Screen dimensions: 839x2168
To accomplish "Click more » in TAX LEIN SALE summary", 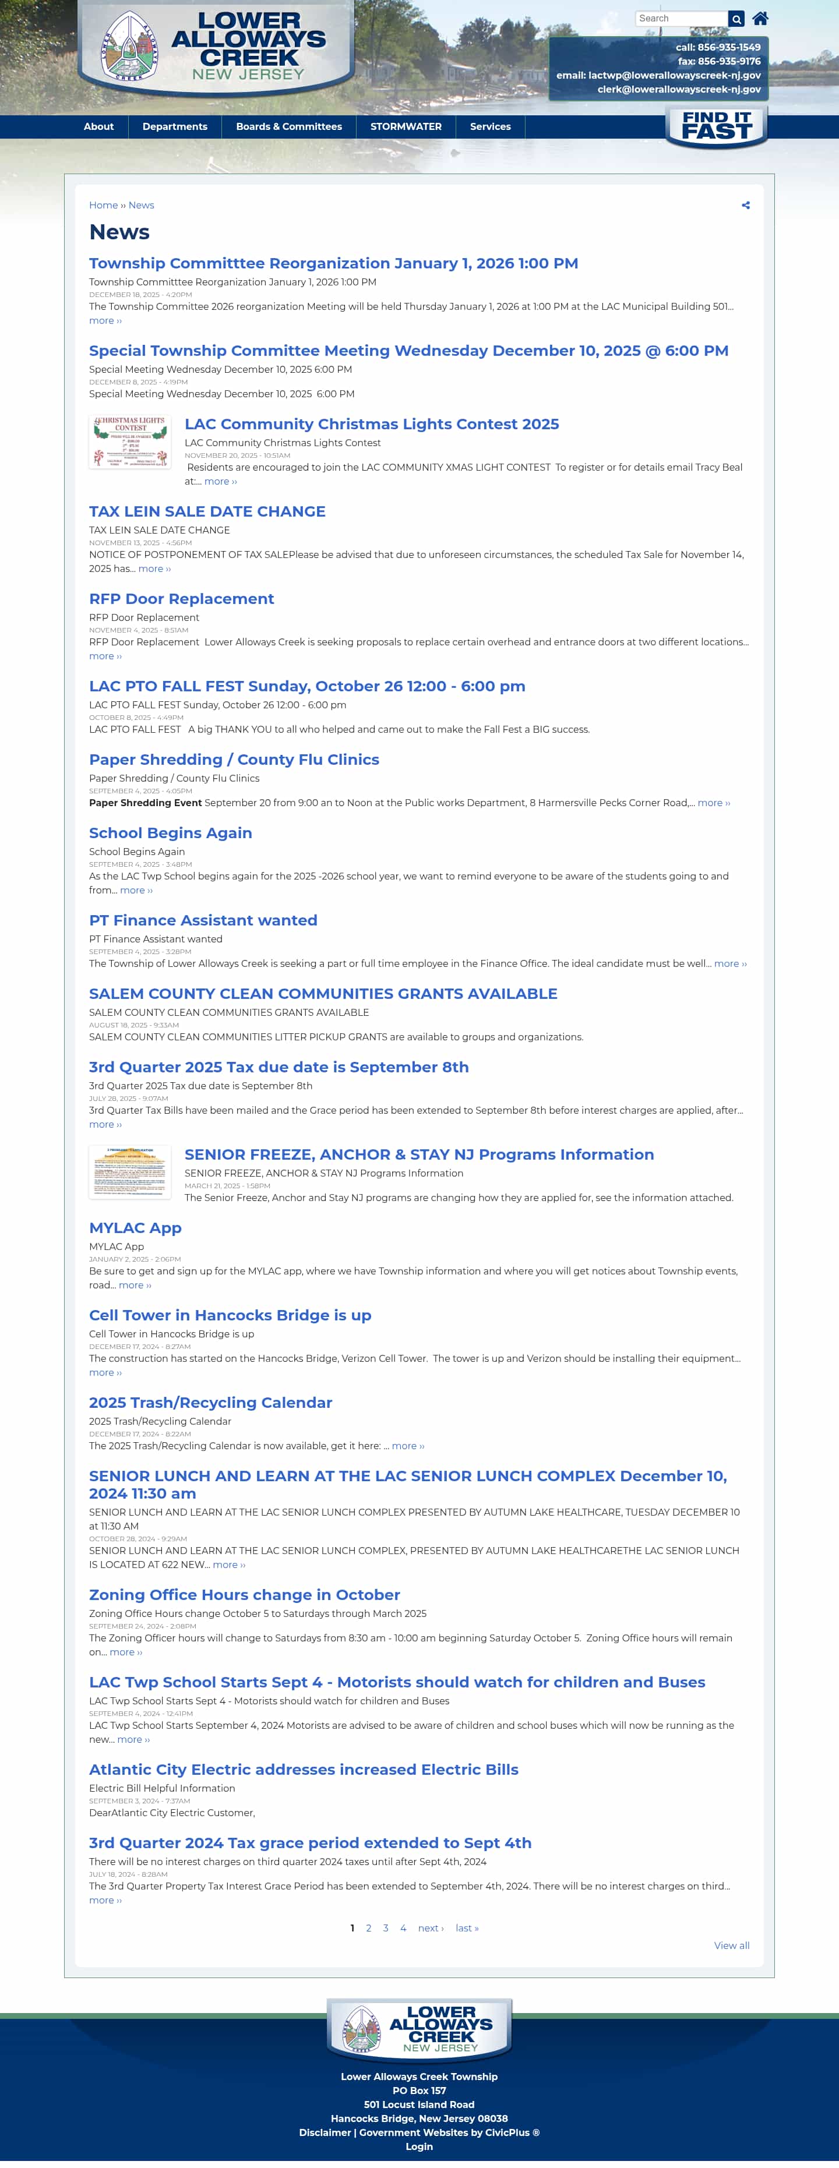I will [155, 569].
